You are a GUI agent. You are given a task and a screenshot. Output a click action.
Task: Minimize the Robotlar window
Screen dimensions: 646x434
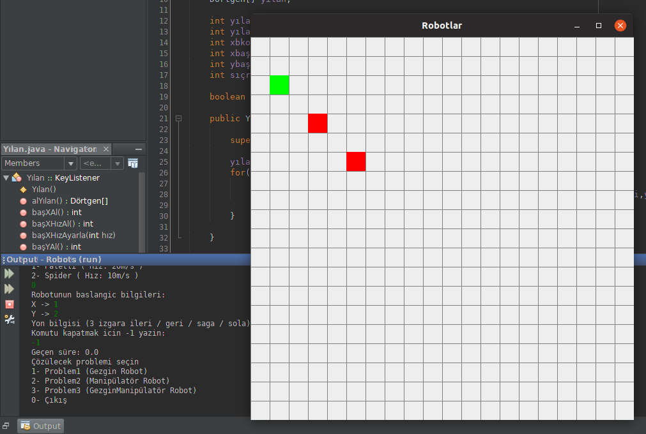577,26
